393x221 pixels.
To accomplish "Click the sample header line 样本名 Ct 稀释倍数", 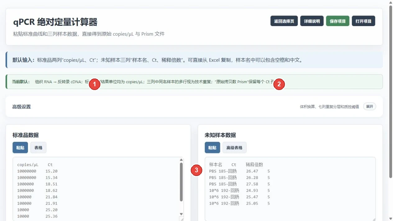I will tap(236, 165).
